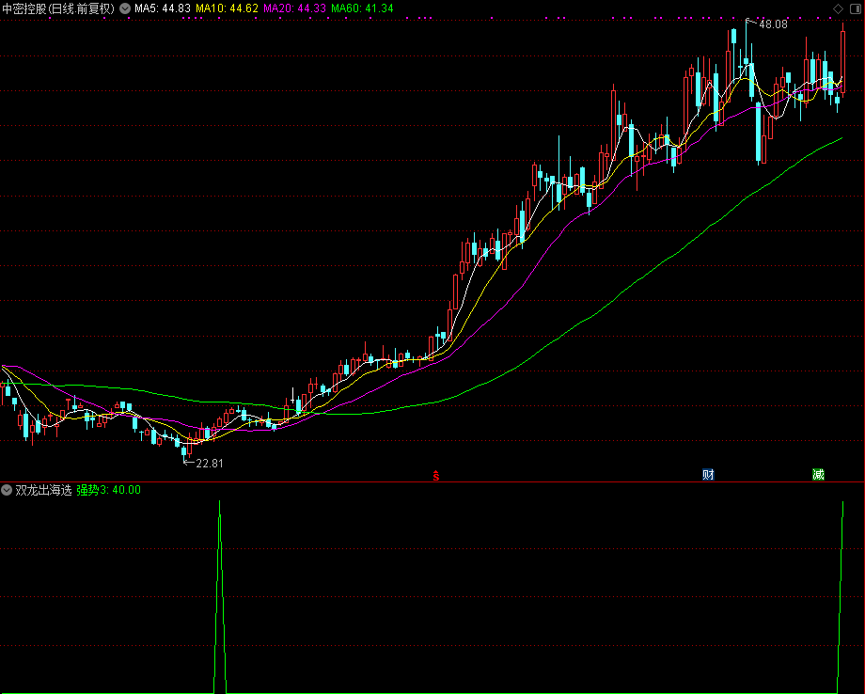Viewport: 865px width, 694px height.
Task: Expand the 双龙出海选 indicator dropdown arrow
Action: [x=7, y=490]
